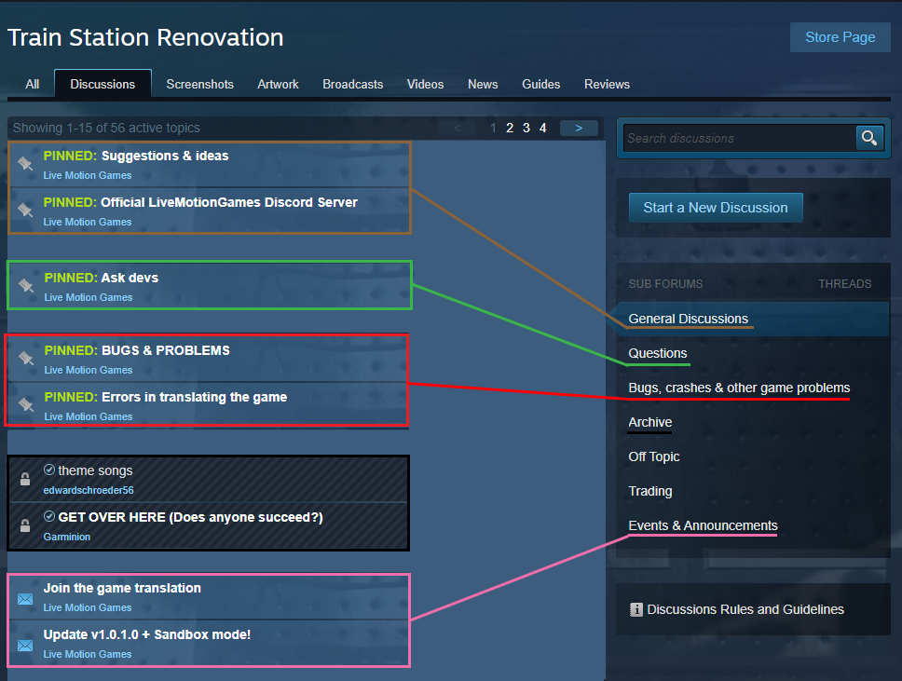Click the magnifier search icon
Viewport: 902px width, 681px height.
868,138
